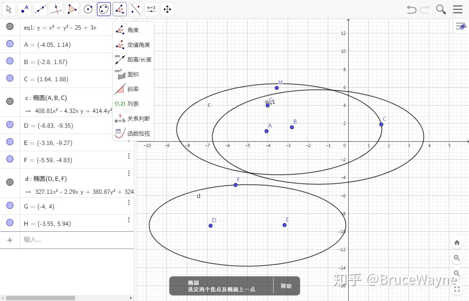Toggle visibility of ellipse d

[x=10, y=182]
